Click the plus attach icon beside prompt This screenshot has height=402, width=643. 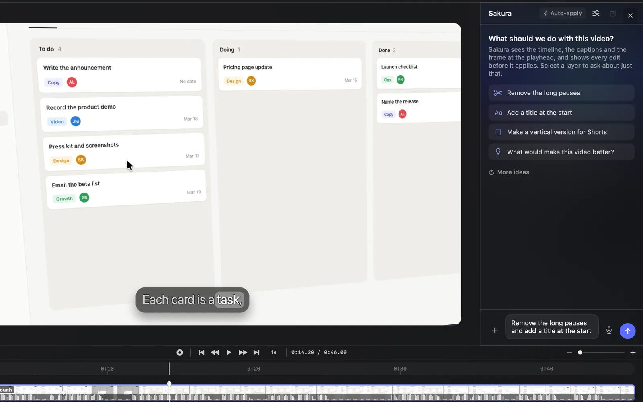point(495,330)
